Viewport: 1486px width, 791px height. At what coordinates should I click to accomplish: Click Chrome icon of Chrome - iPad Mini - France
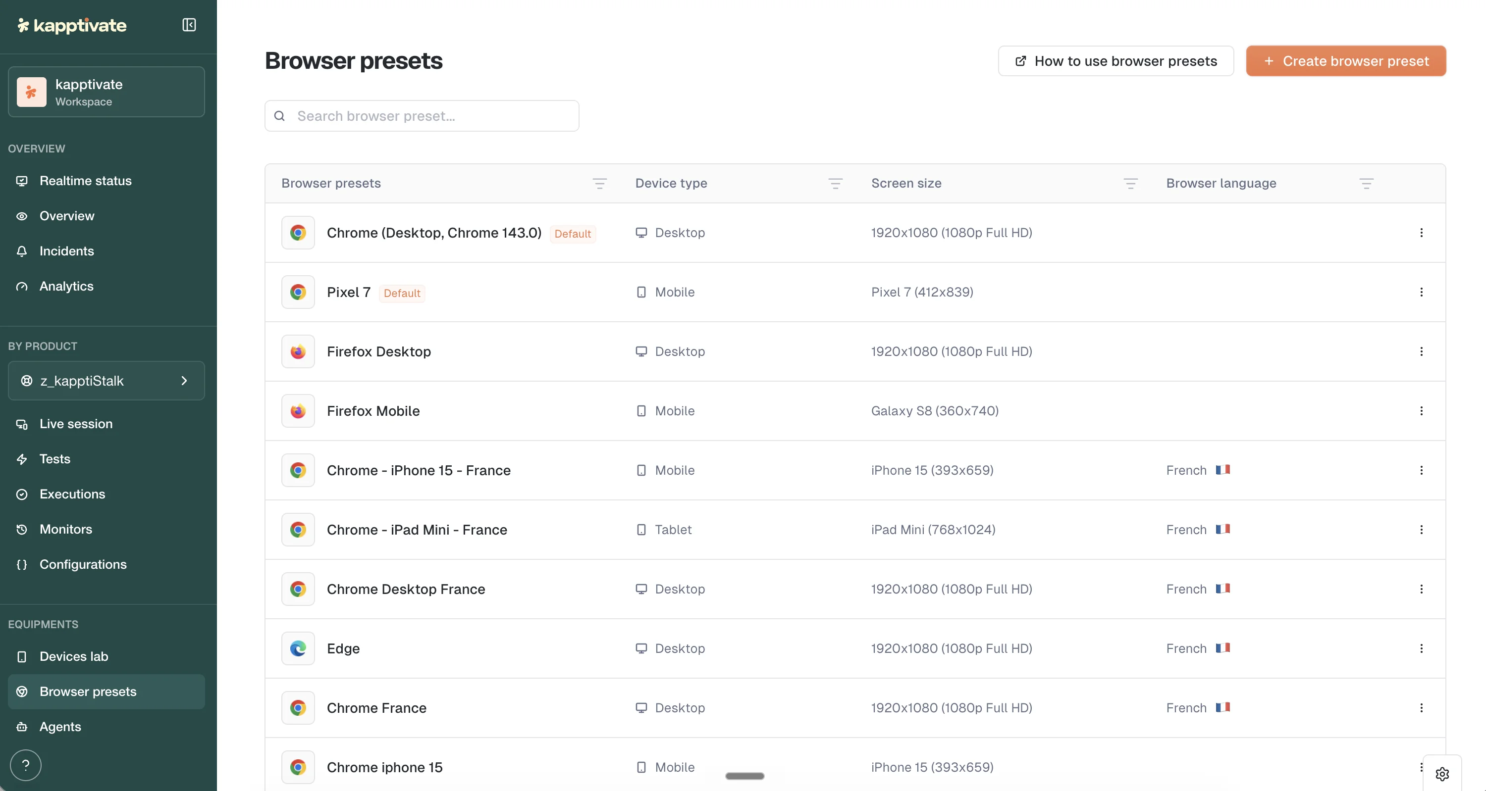tap(298, 530)
